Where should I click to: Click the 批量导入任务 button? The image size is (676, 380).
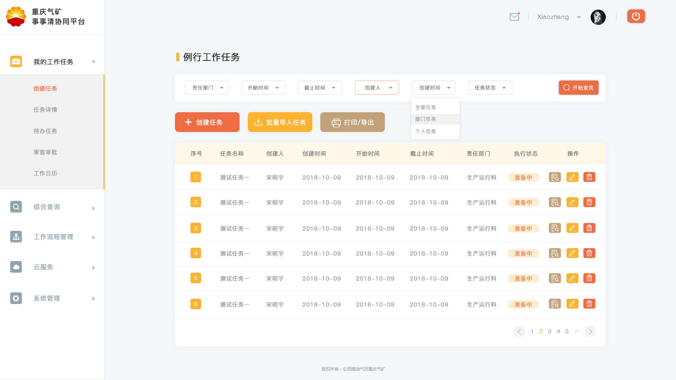(x=280, y=122)
